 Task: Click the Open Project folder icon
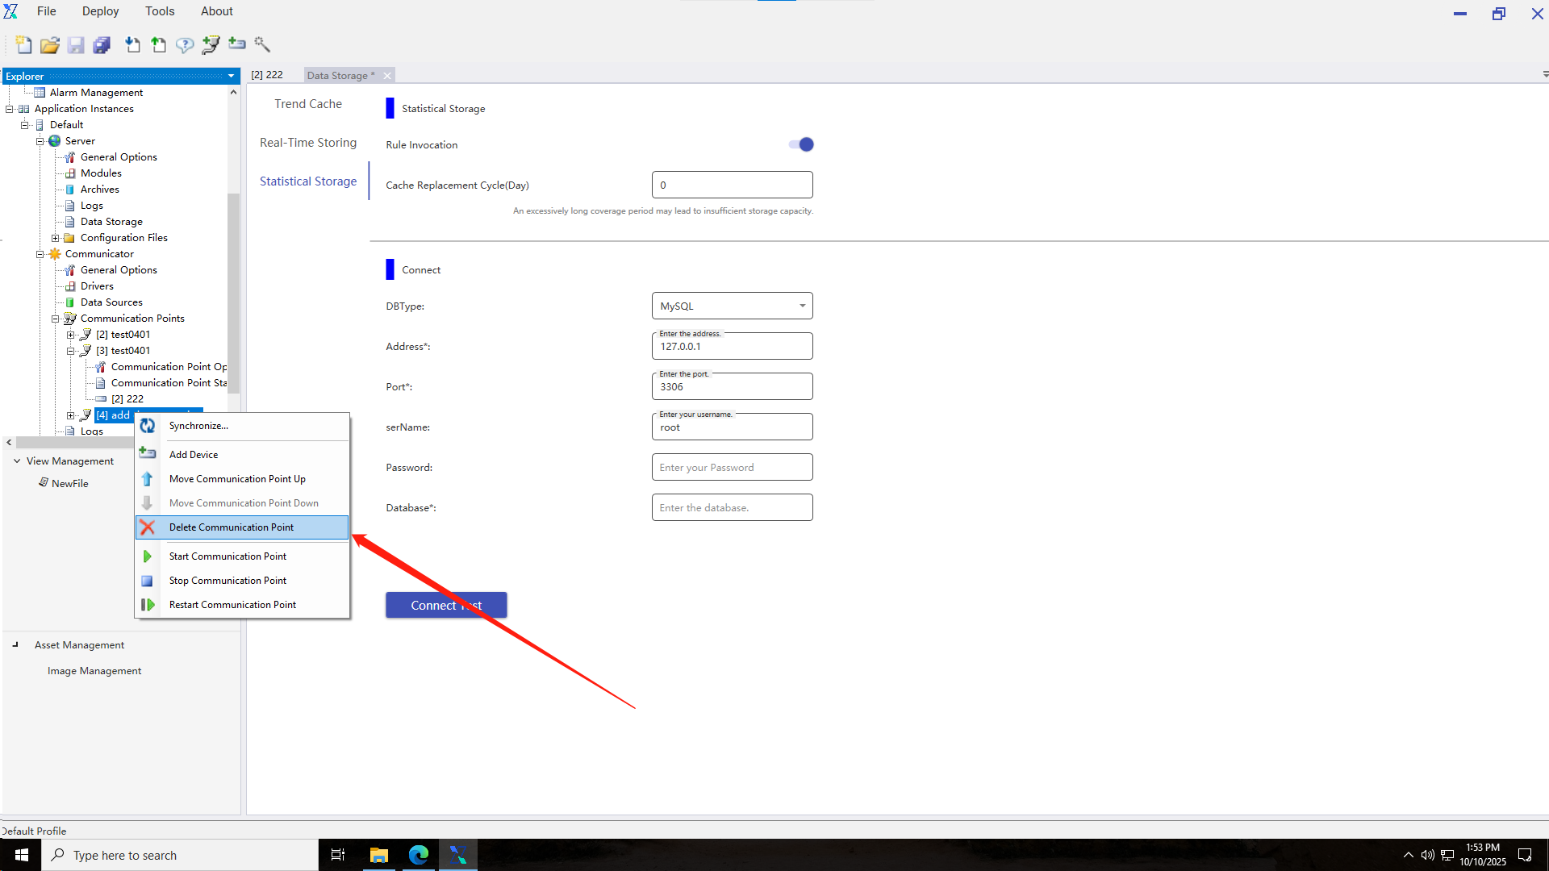(x=50, y=45)
